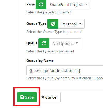Cancel the form changes

pos(49,97)
